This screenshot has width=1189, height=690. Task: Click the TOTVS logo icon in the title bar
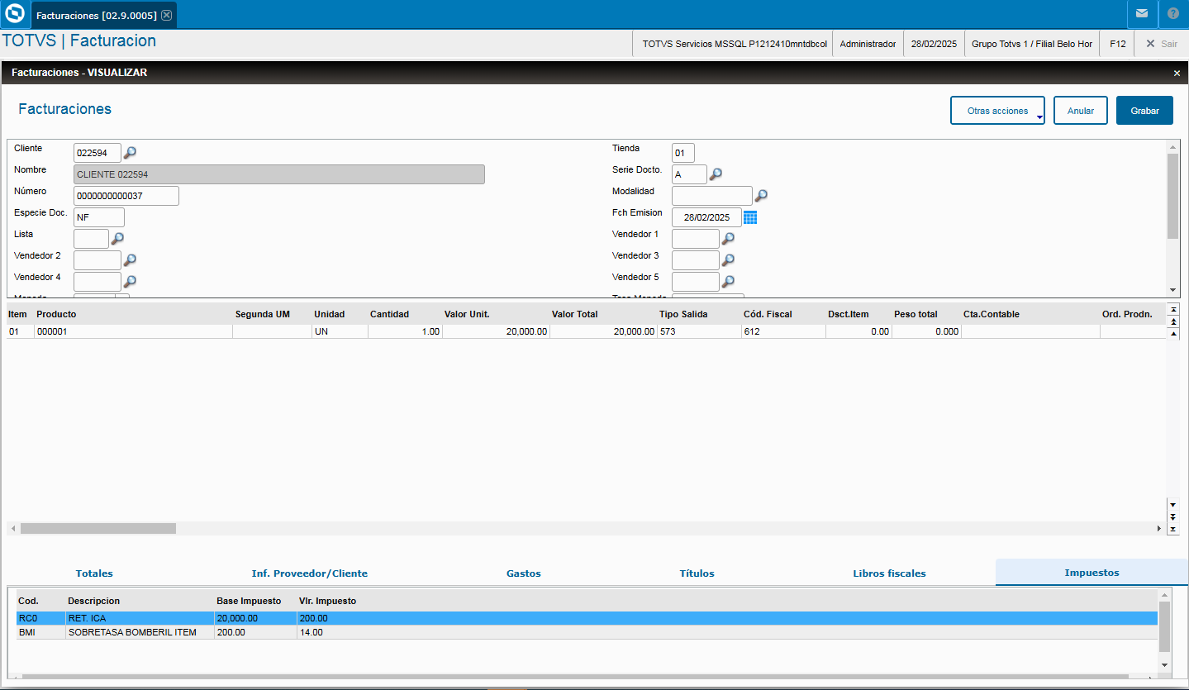tap(15, 14)
